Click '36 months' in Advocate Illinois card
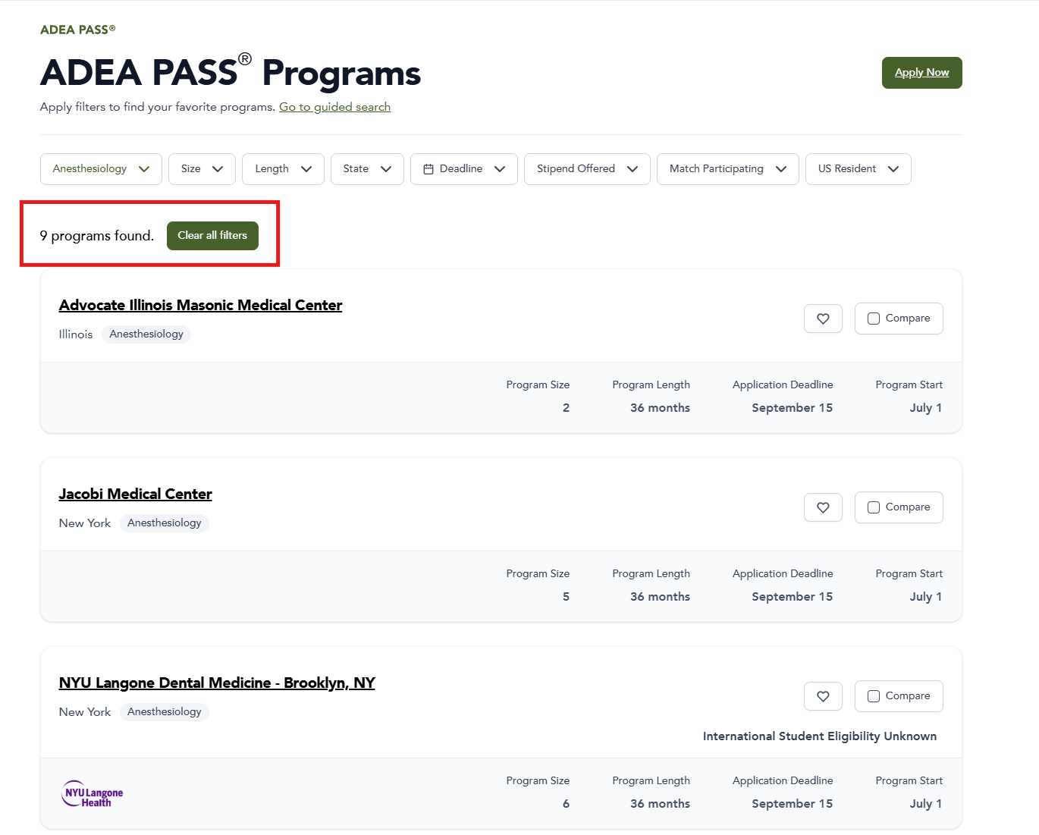 661,408
